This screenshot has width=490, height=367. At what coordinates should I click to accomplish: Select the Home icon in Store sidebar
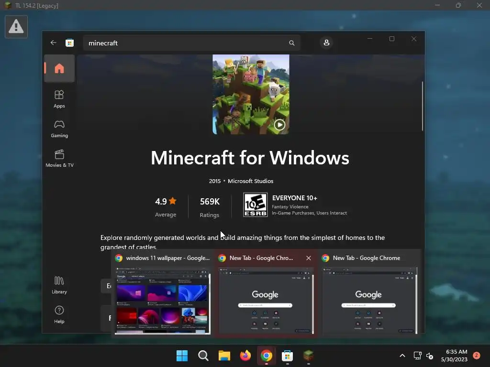tap(59, 68)
